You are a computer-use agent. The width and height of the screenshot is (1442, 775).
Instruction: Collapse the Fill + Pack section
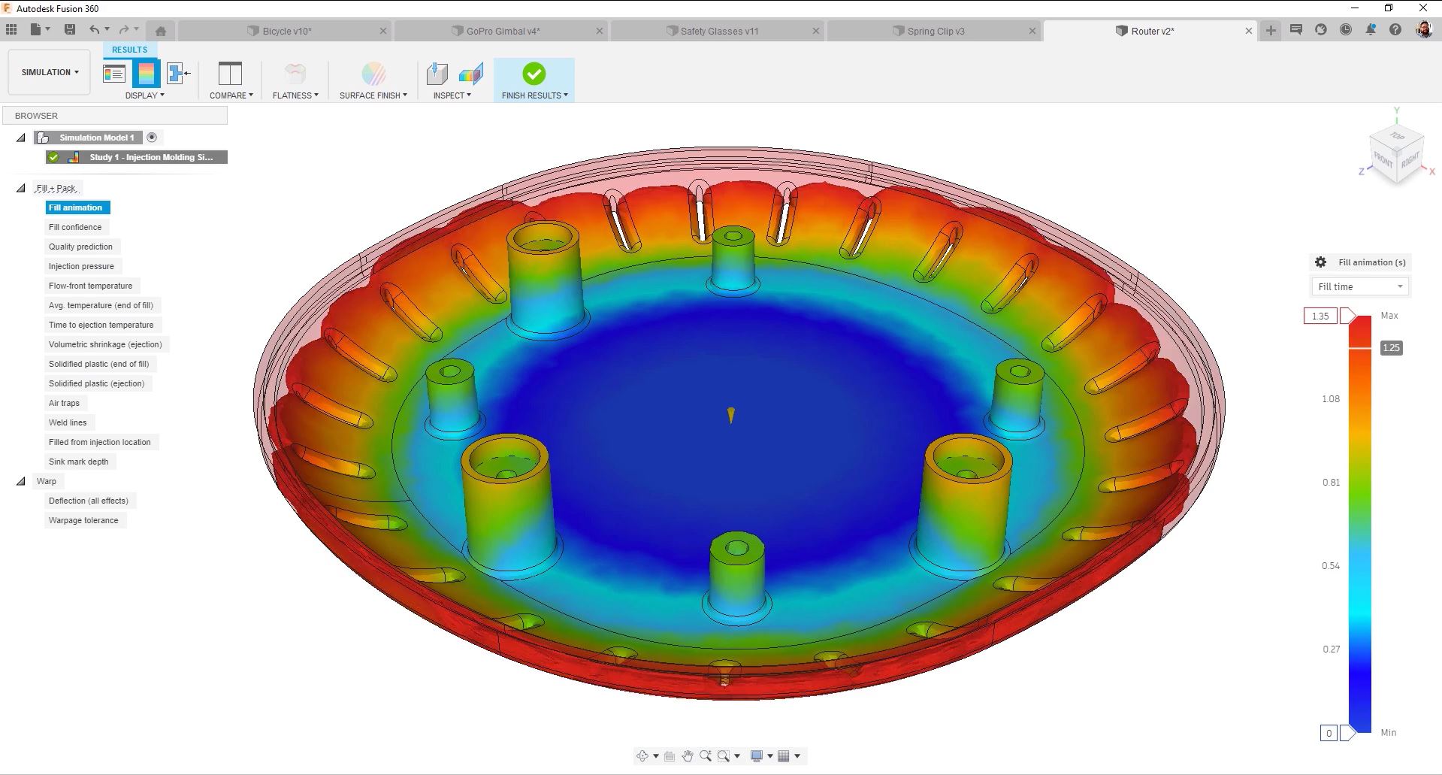(21, 188)
